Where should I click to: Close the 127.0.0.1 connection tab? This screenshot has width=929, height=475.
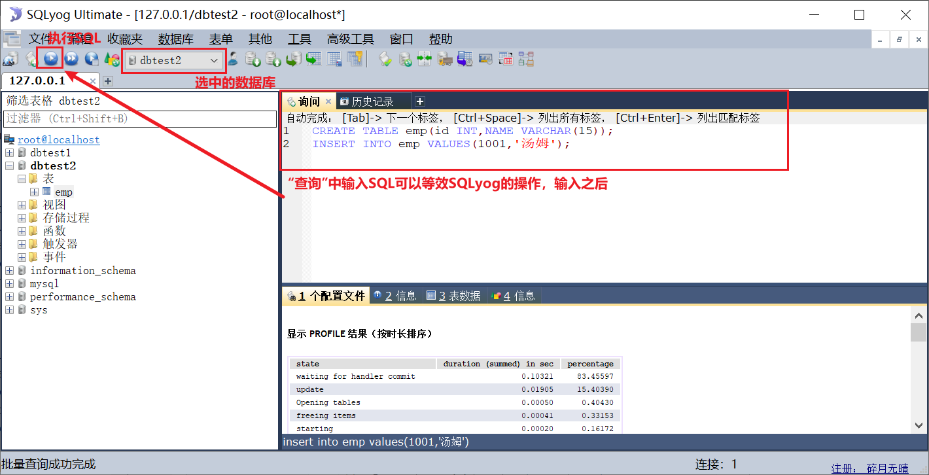[93, 81]
